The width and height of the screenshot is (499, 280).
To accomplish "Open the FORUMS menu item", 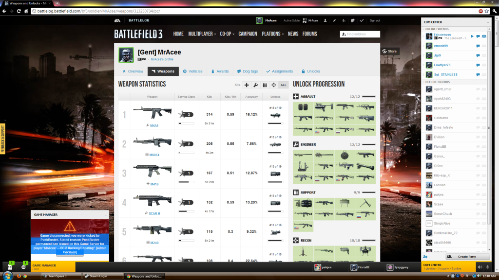I will [309, 34].
